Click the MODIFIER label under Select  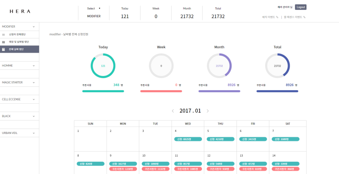(x=94, y=16)
